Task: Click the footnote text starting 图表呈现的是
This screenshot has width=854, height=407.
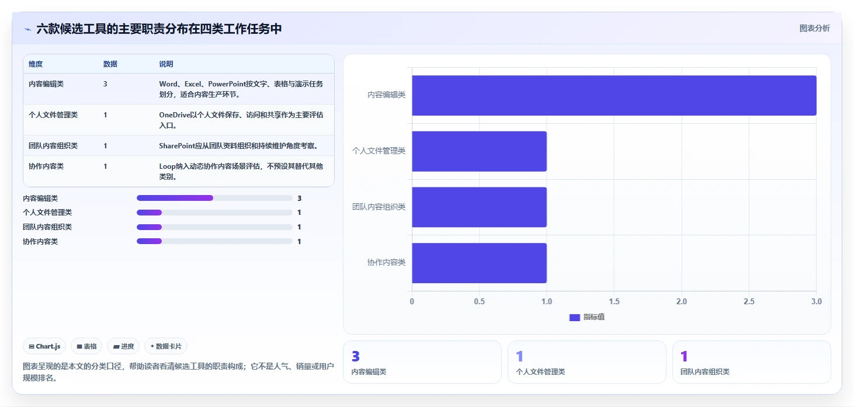Action: (178, 372)
